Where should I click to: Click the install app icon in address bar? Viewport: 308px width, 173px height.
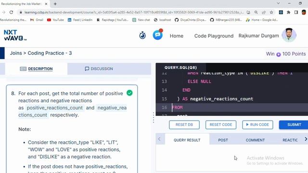pyautogui.click(x=248, y=12)
